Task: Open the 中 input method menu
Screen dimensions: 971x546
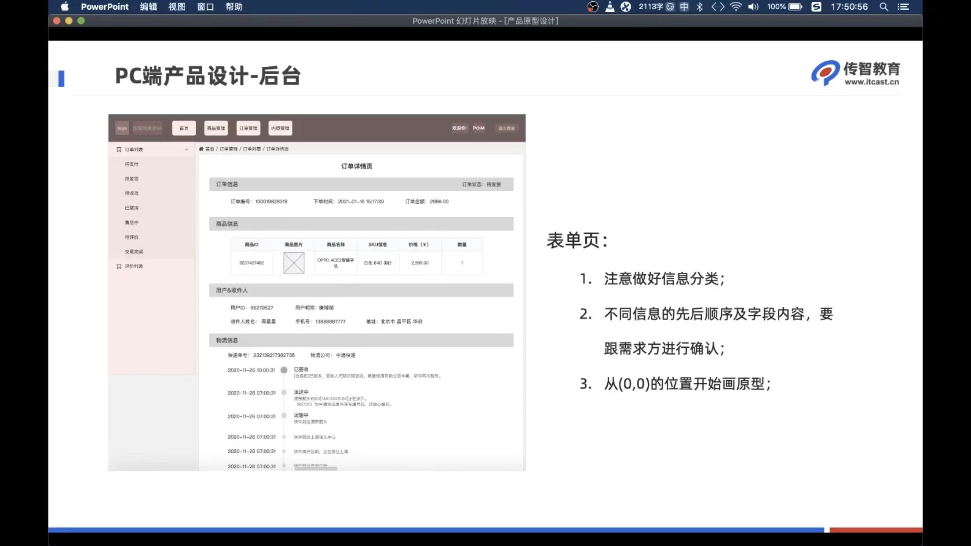Action: [x=684, y=7]
